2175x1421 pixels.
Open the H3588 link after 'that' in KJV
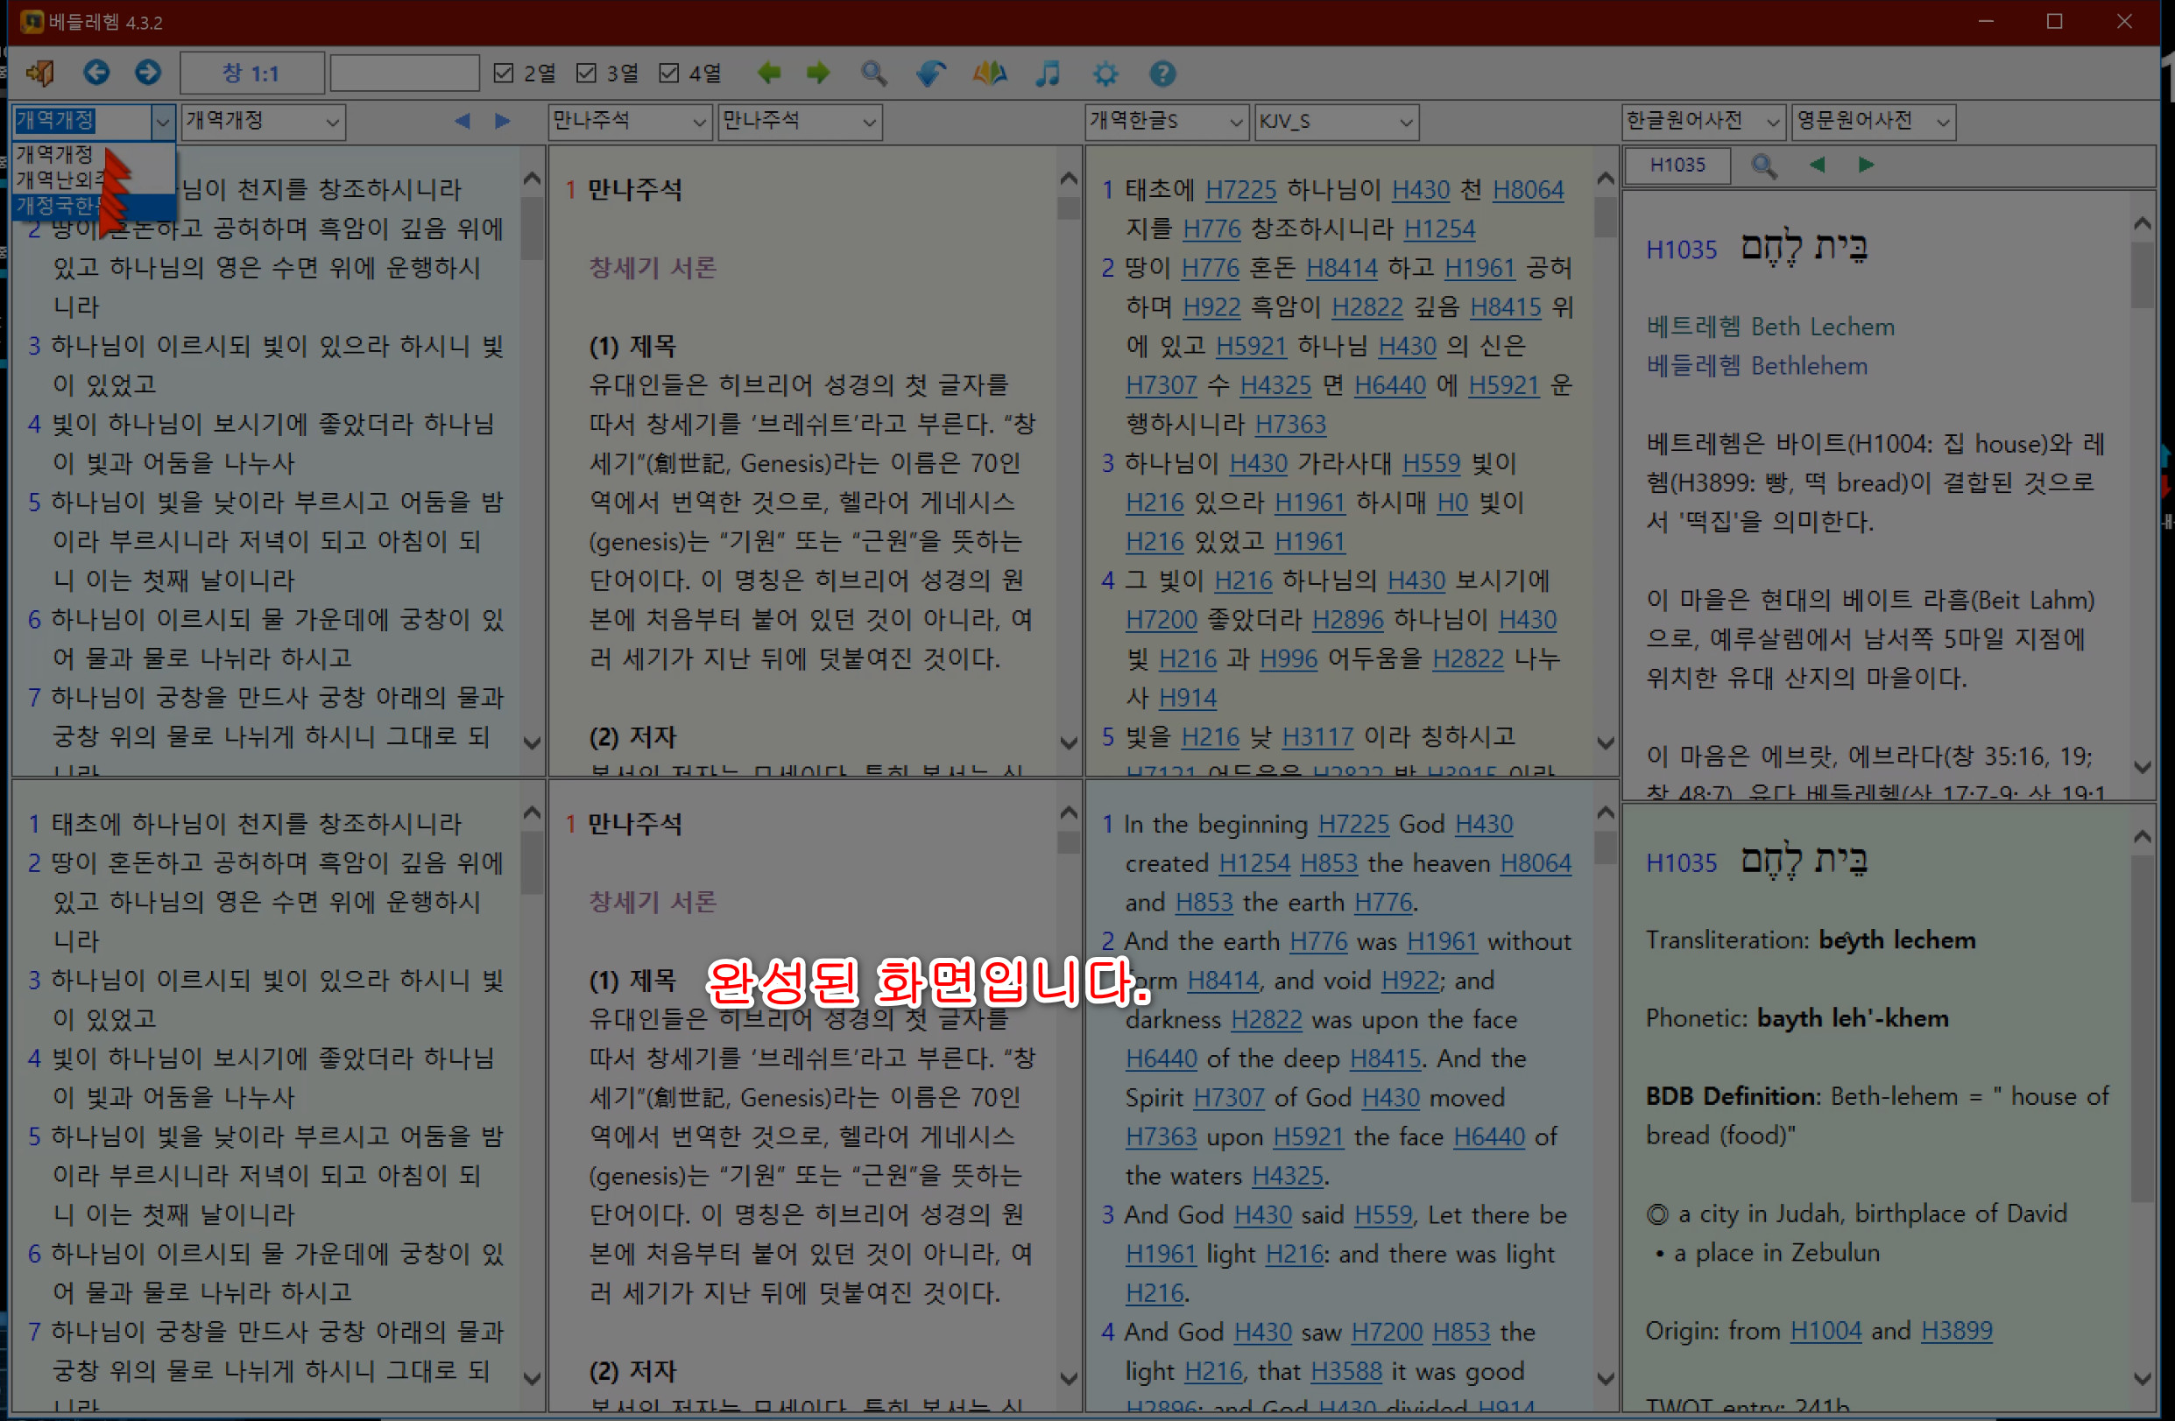click(1346, 1372)
